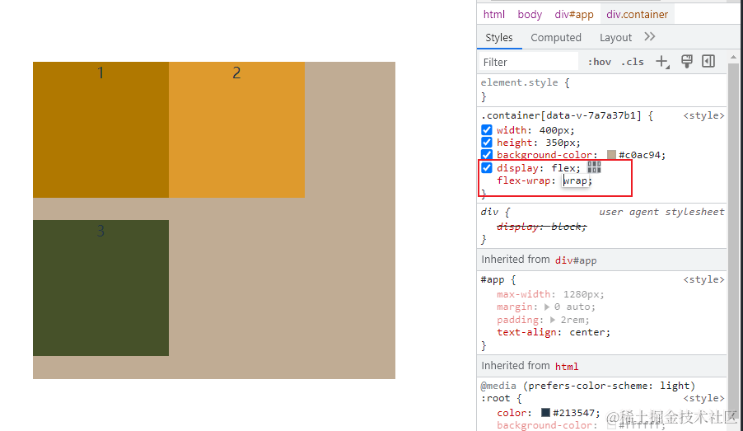The width and height of the screenshot is (743, 431).
Task: Click the new style rule plus icon
Action: [662, 62]
